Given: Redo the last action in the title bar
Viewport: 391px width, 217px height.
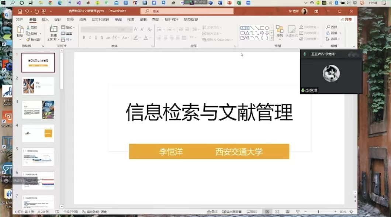Looking at the screenshot, I should point(37,11).
